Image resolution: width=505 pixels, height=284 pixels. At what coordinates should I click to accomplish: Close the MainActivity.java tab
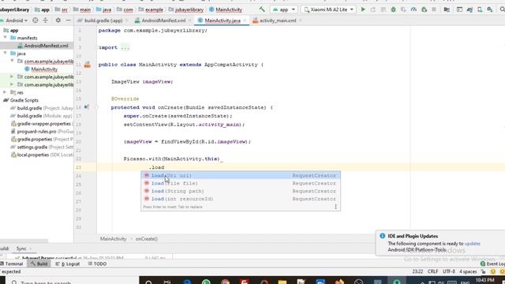tap(245, 21)
